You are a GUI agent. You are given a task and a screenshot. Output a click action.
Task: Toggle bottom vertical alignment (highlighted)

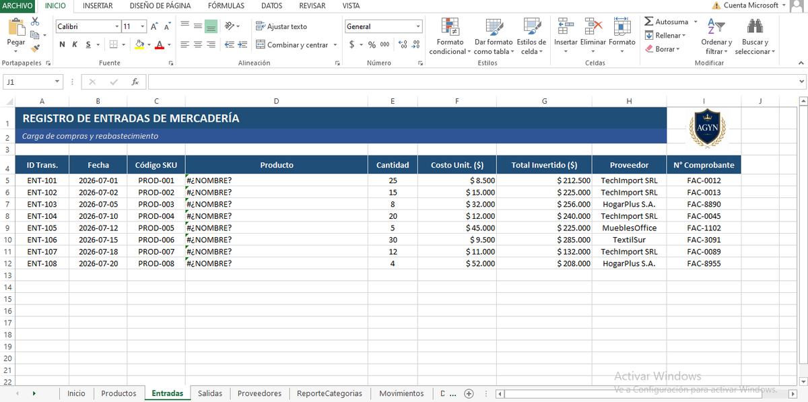(211, 26)
